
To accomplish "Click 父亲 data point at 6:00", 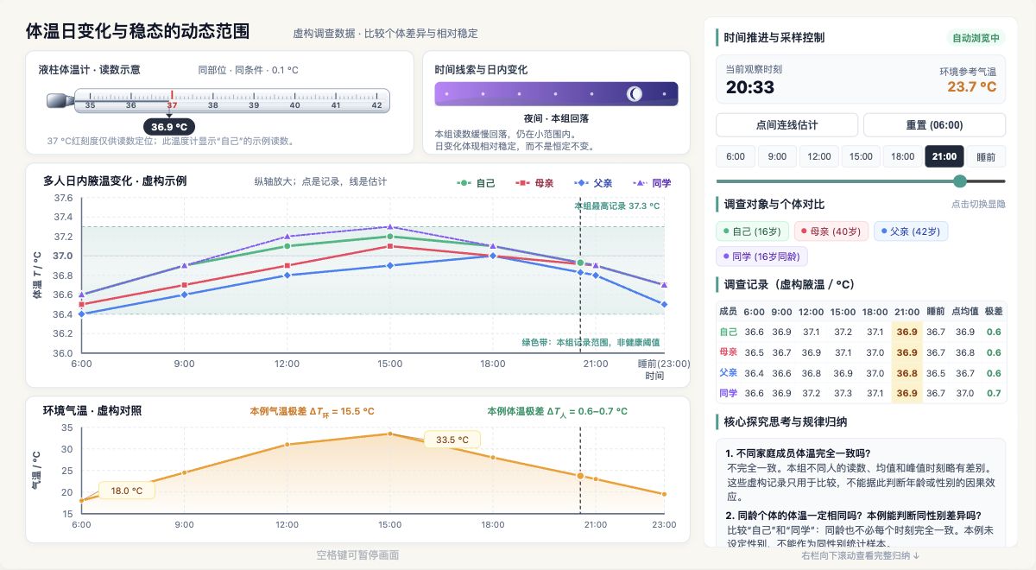I will click(81, 313).
